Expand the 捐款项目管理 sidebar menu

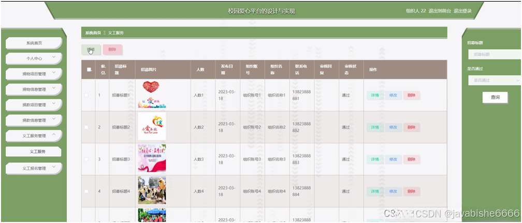point(34,105)
